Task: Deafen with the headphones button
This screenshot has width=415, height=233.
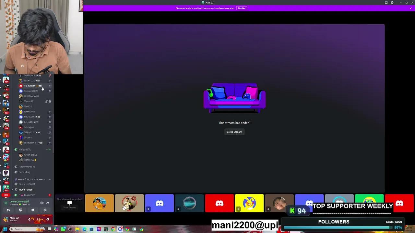Action: [x=39, y=219]
